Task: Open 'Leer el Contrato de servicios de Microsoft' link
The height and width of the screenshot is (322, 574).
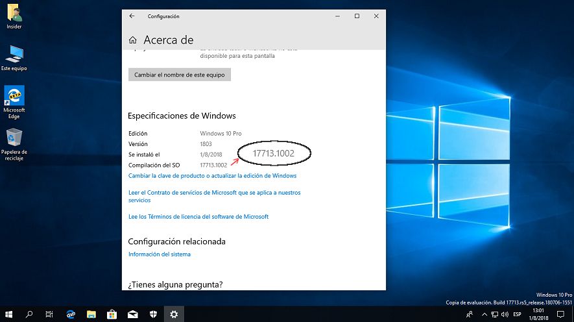Action: 215,196
